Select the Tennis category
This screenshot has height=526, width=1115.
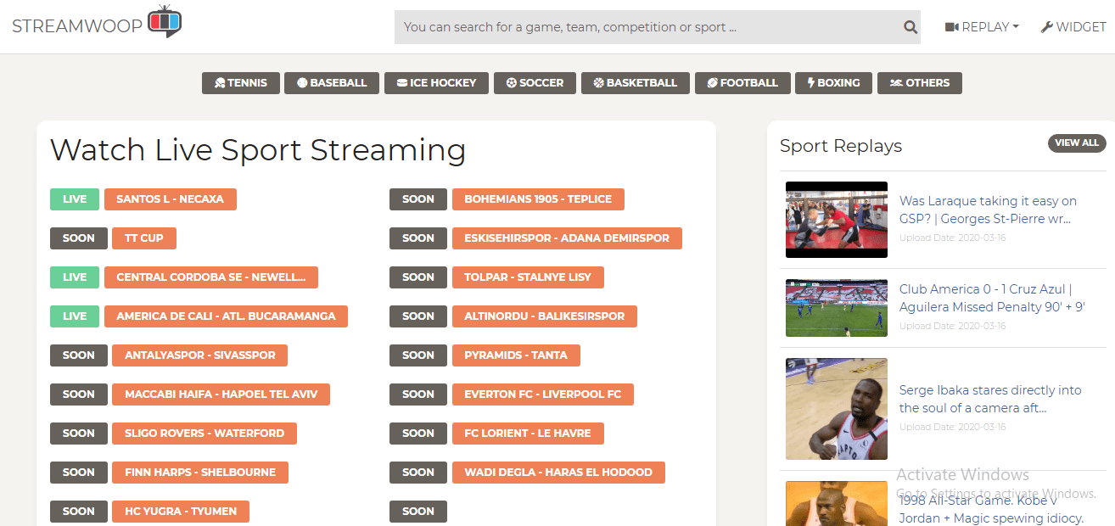[241, 83]
